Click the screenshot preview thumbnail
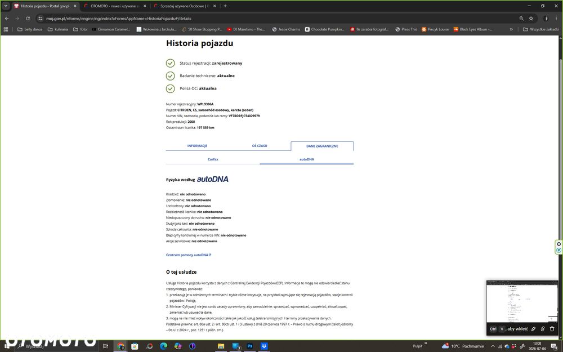This screenshot has width=563, height=352. 522,301
